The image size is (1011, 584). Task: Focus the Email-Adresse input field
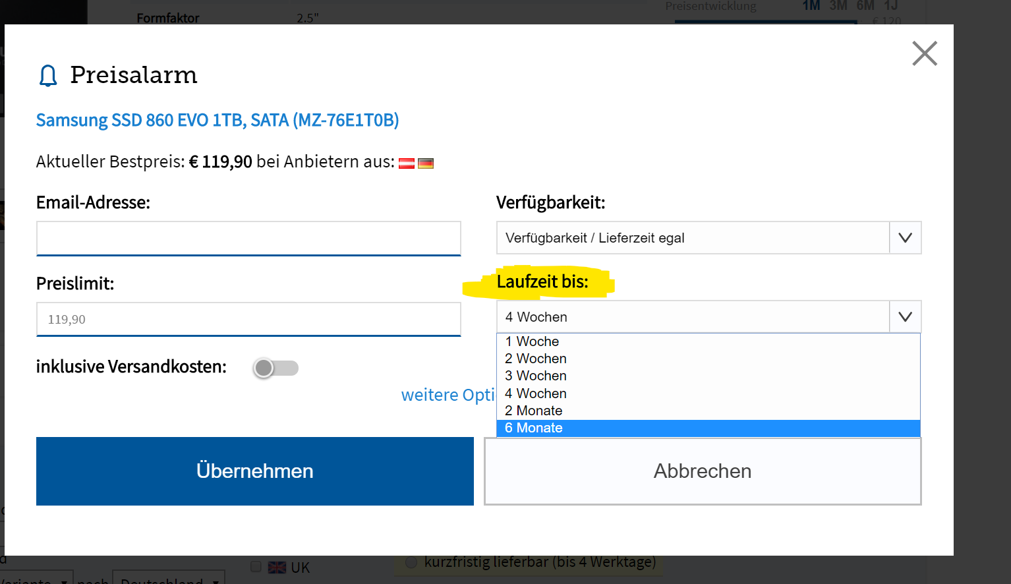click(x=248, y=238)
